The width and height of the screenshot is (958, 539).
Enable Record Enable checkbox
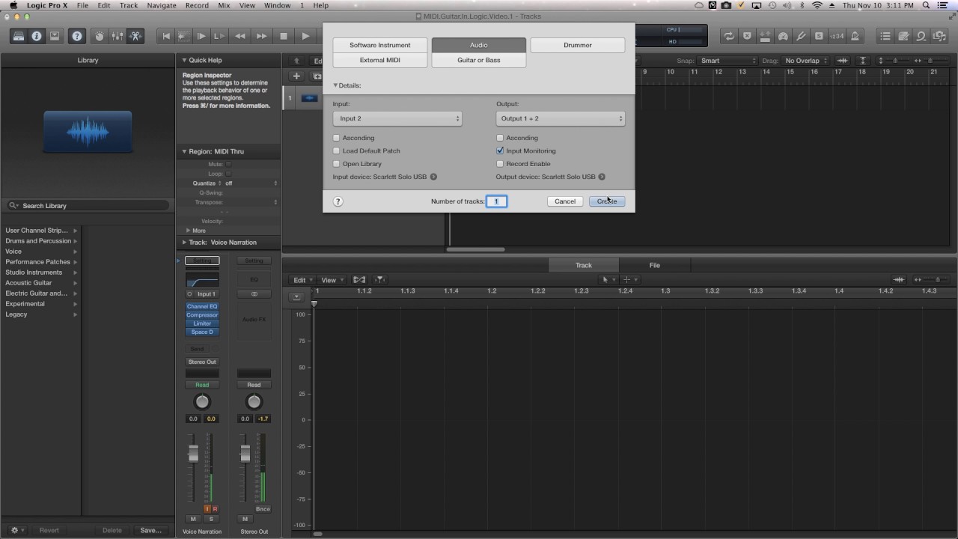[x=500, y=164]
